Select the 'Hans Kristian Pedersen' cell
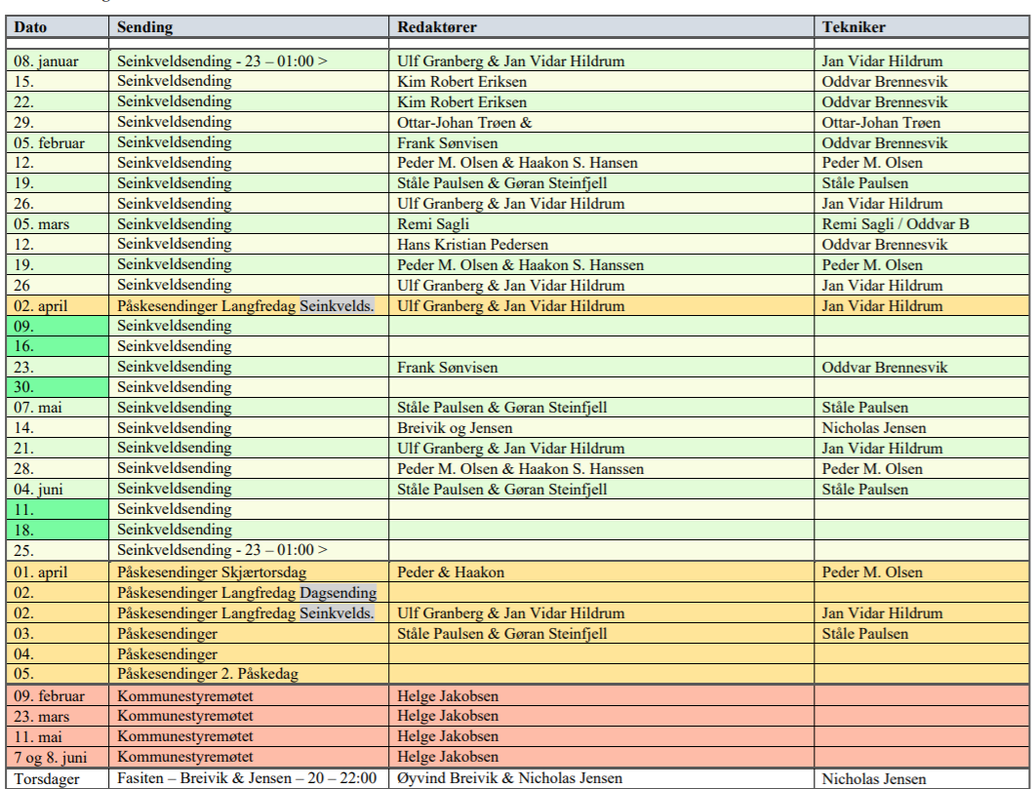This screenshot has width=1036, height=789. pyautogui.click(x=601, y=245)
